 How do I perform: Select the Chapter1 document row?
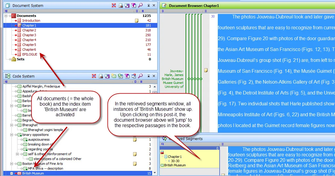click(80, 25)
